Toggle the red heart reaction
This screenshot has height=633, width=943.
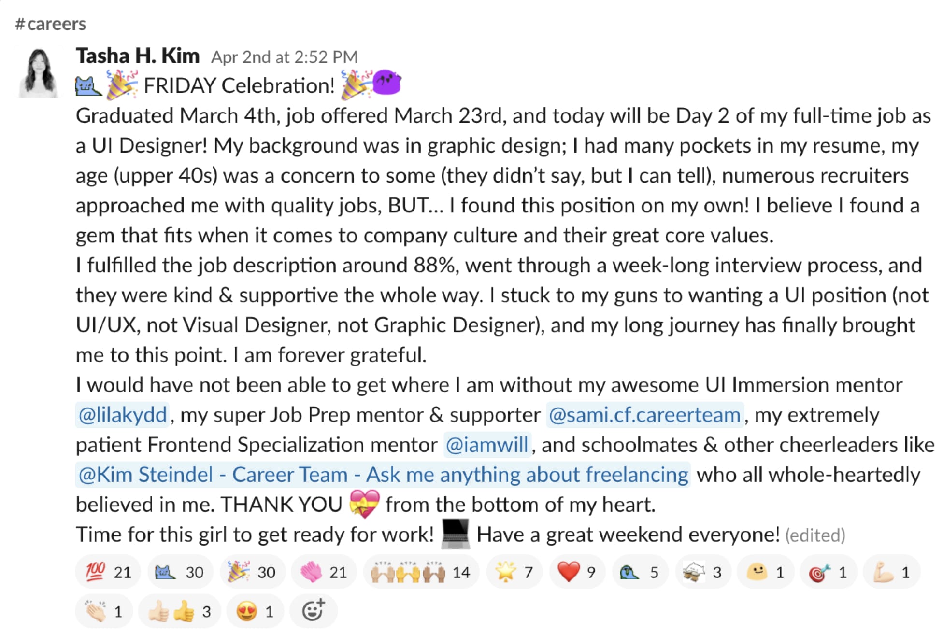577,572
